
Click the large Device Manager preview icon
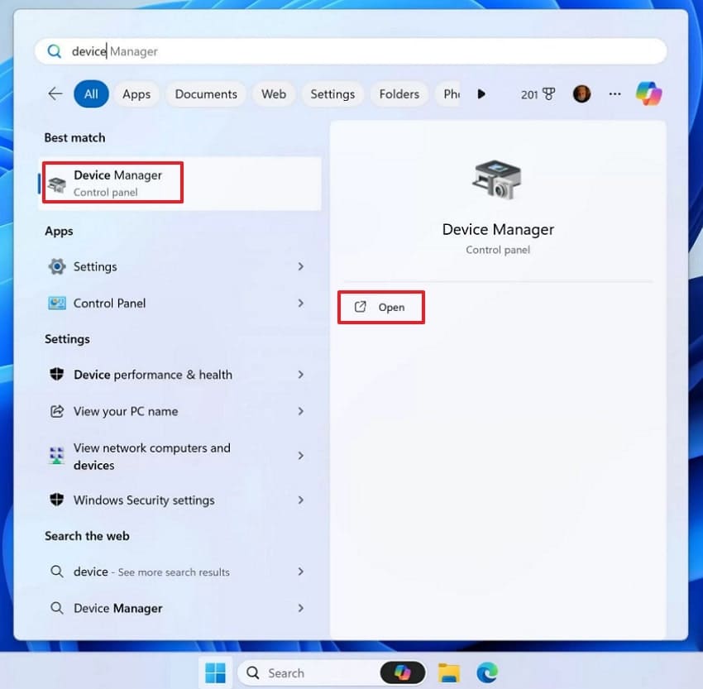497,179
